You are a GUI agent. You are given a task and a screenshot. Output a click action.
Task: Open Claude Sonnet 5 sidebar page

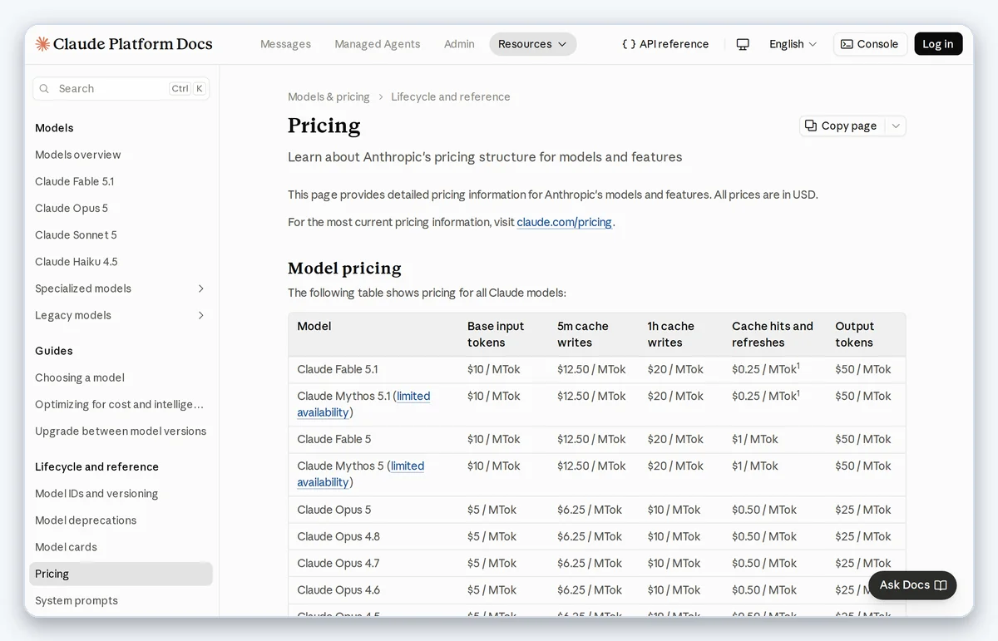(76, 234)
